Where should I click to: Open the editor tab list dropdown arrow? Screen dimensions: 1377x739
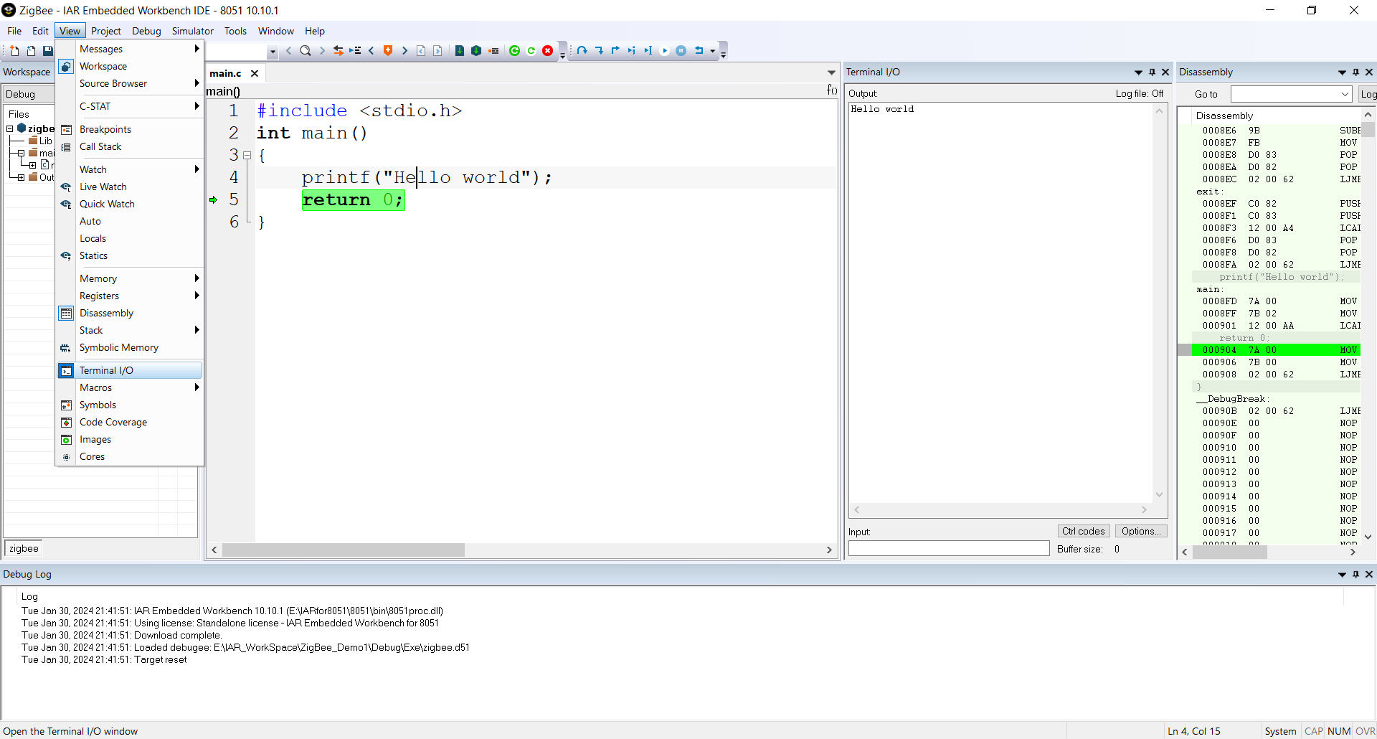pos(831,72)
